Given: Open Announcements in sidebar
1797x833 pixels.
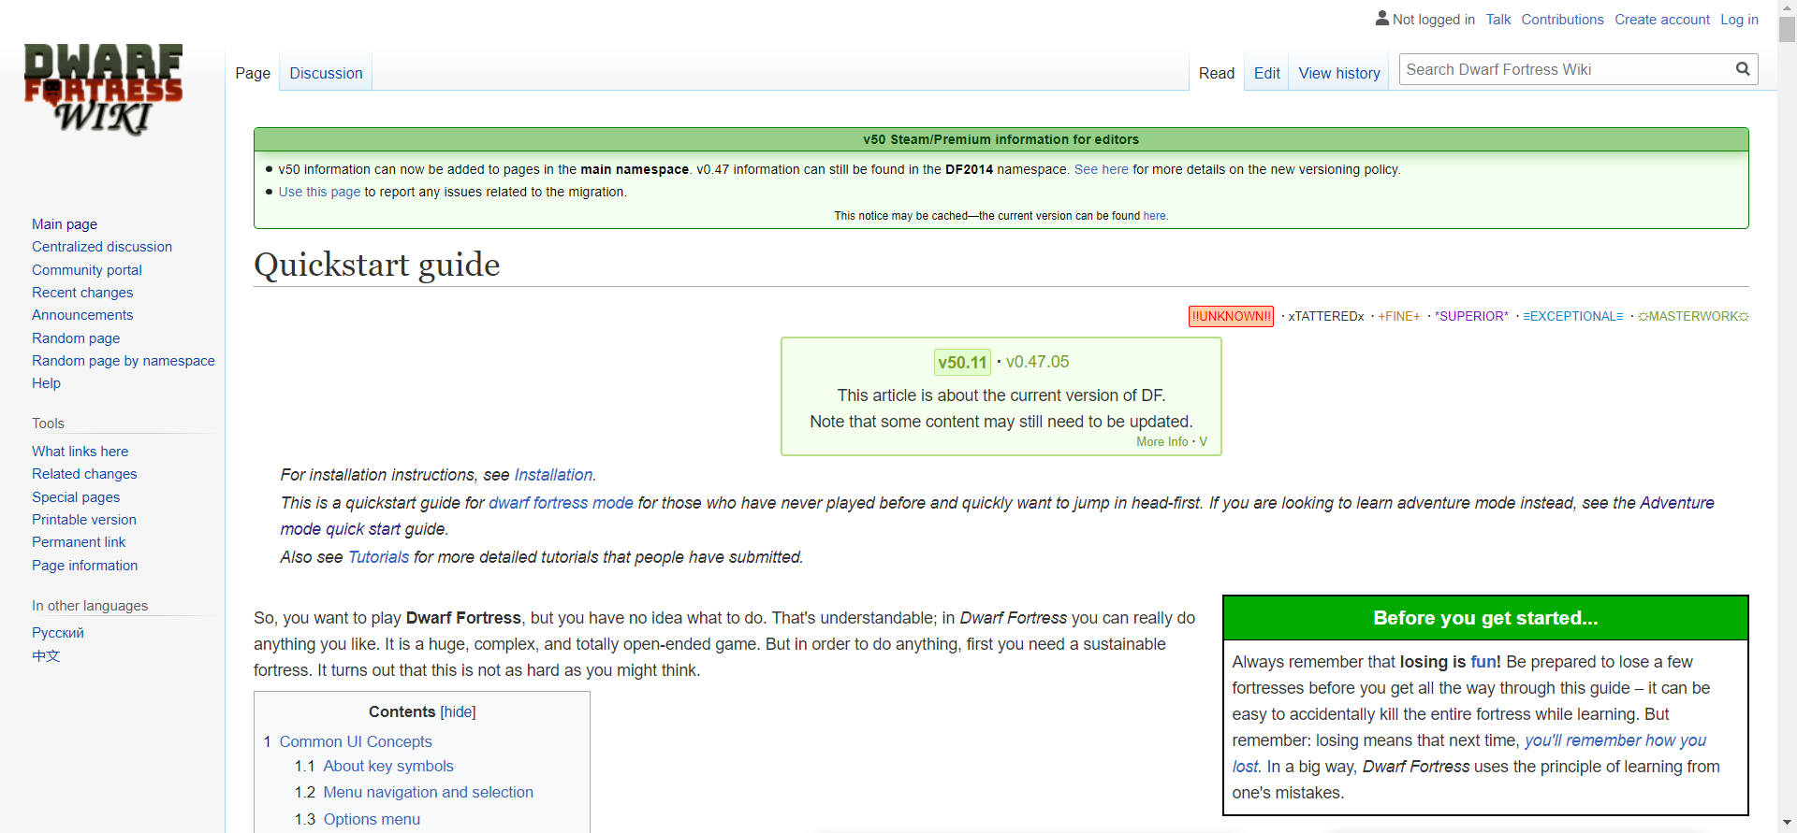Looking at the screenshot, I should pos(82,315).
